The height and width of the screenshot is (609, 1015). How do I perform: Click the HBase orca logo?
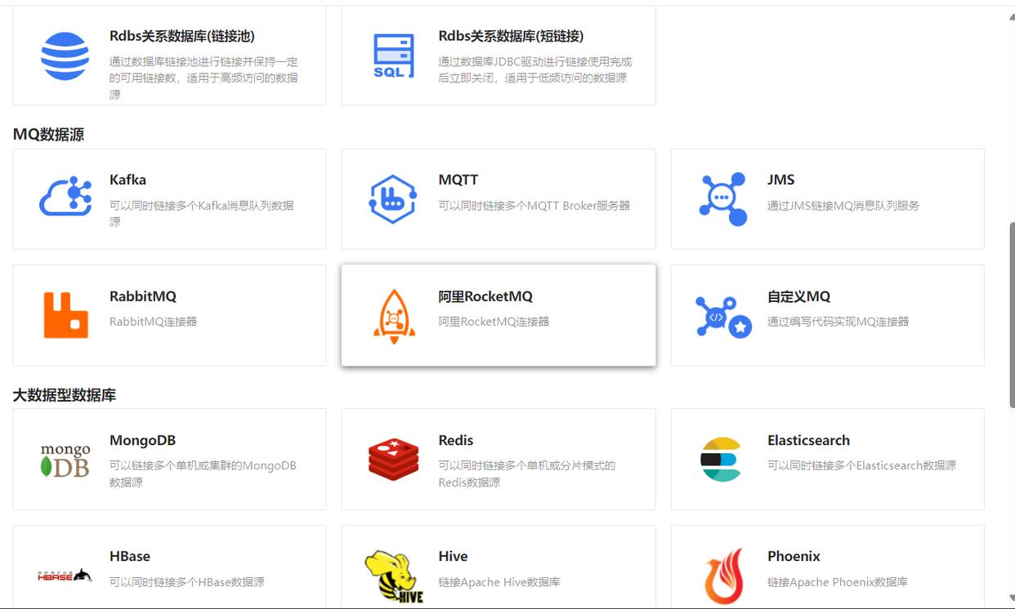click(65, 576)
